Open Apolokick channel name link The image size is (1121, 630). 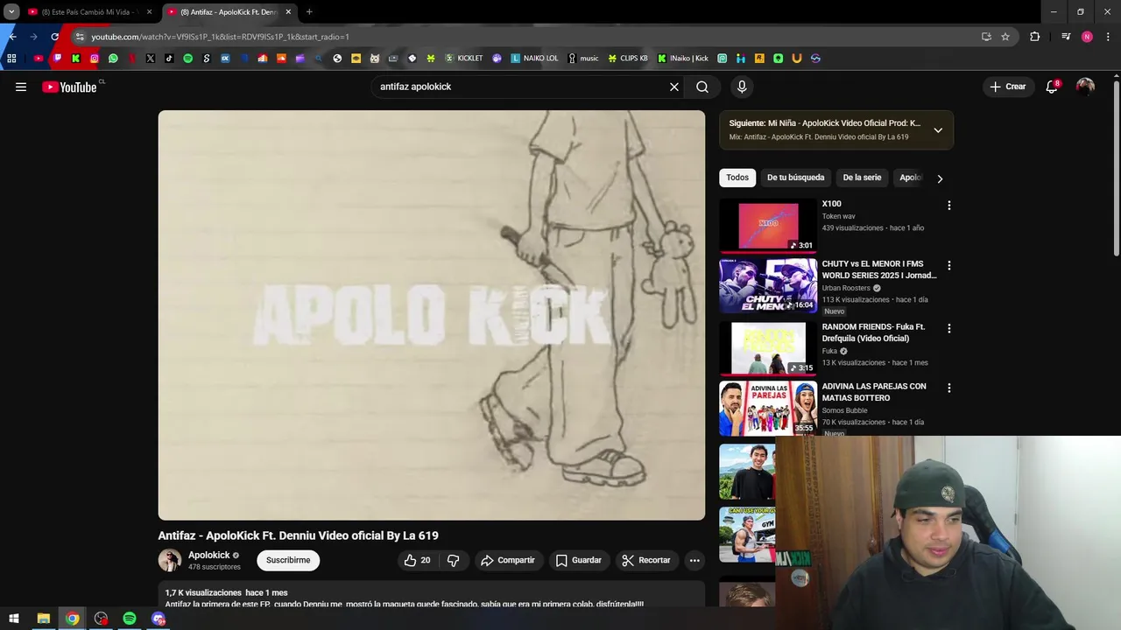[x=209, y=555]
